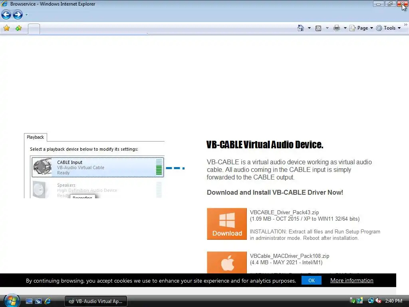Download the Windows VB-CABLE driver
This screenshot has height=307, width=409.
tap(227, 224)
